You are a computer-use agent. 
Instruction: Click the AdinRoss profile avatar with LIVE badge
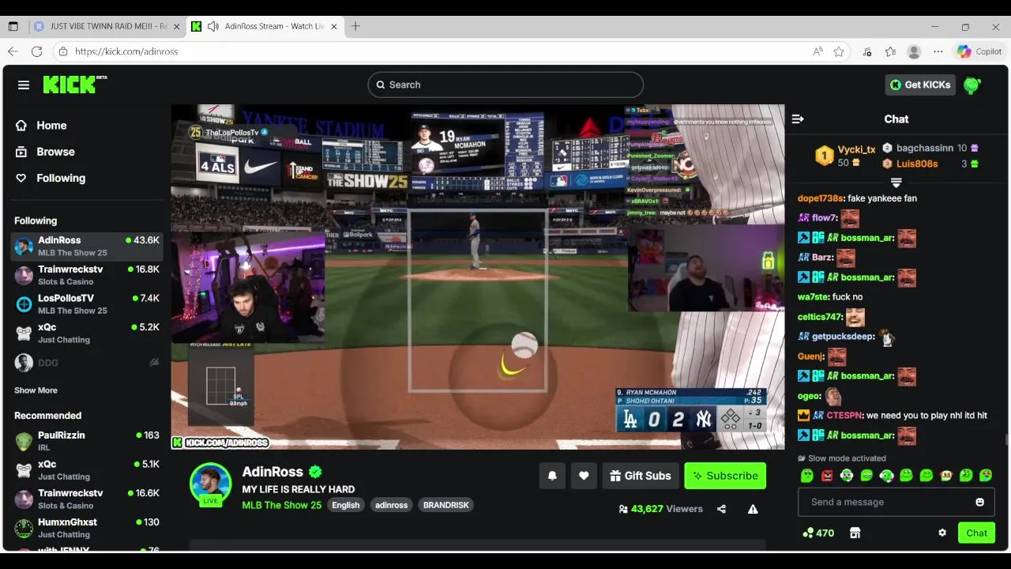(x=211, y=483)
